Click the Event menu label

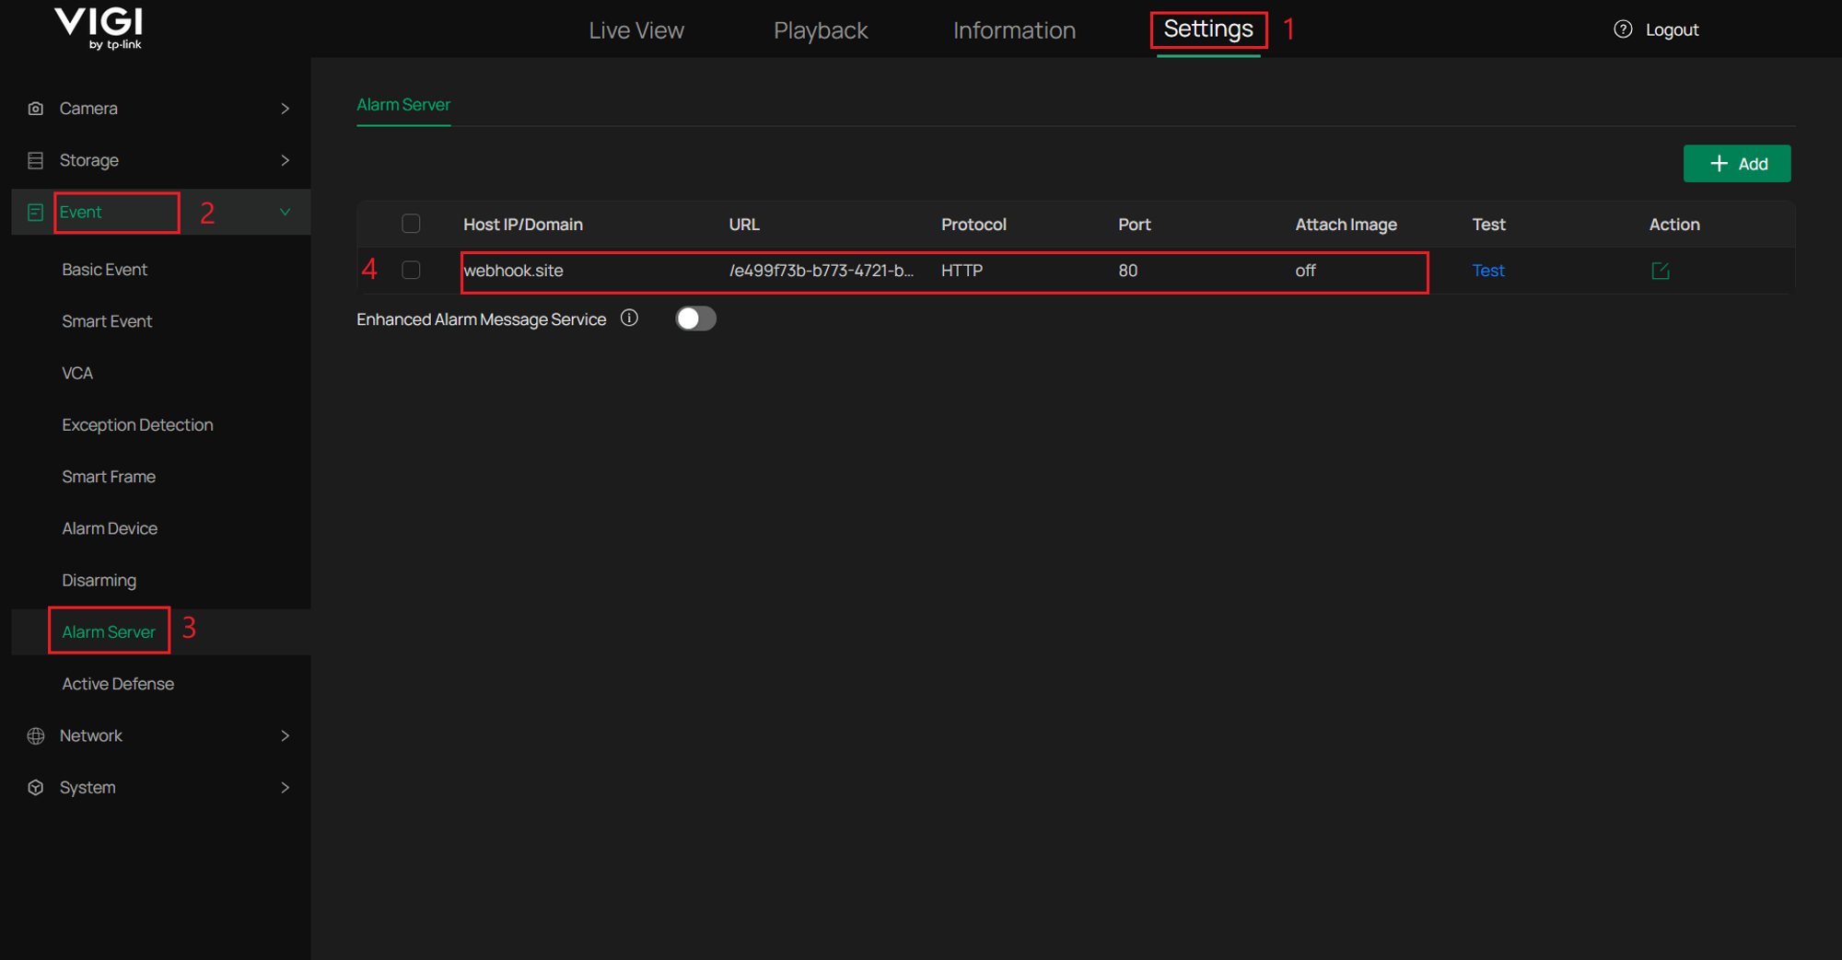coord(81,213)
